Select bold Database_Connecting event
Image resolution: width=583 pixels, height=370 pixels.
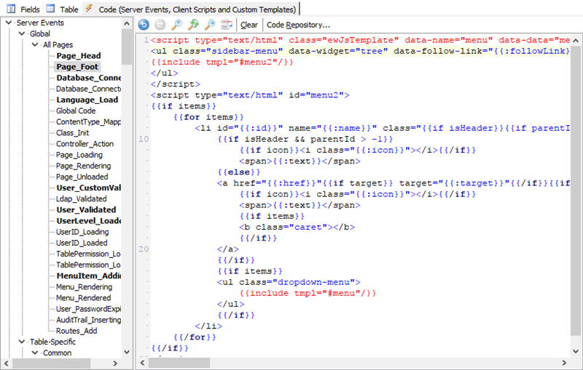pos(88,78)
